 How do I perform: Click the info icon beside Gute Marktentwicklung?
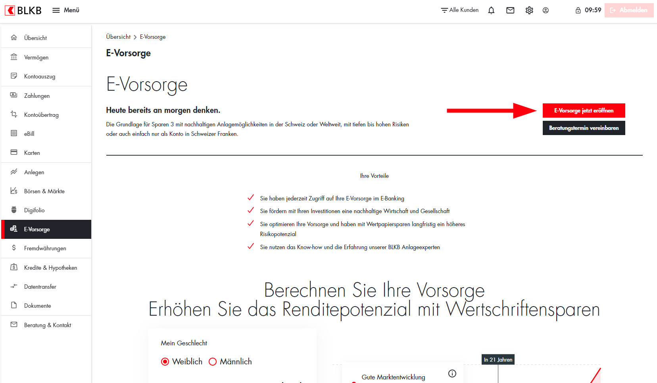click(452, 373)
